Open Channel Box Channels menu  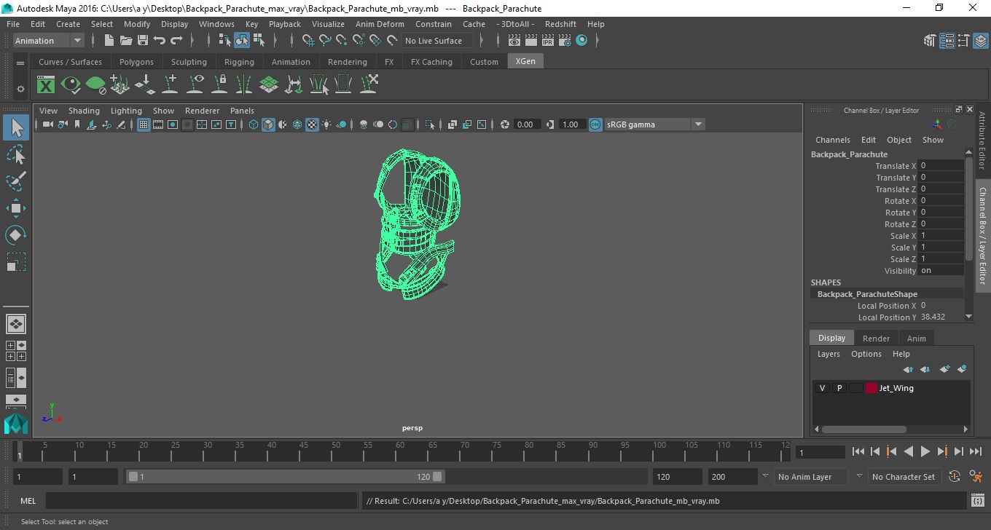tap(833, 140)
